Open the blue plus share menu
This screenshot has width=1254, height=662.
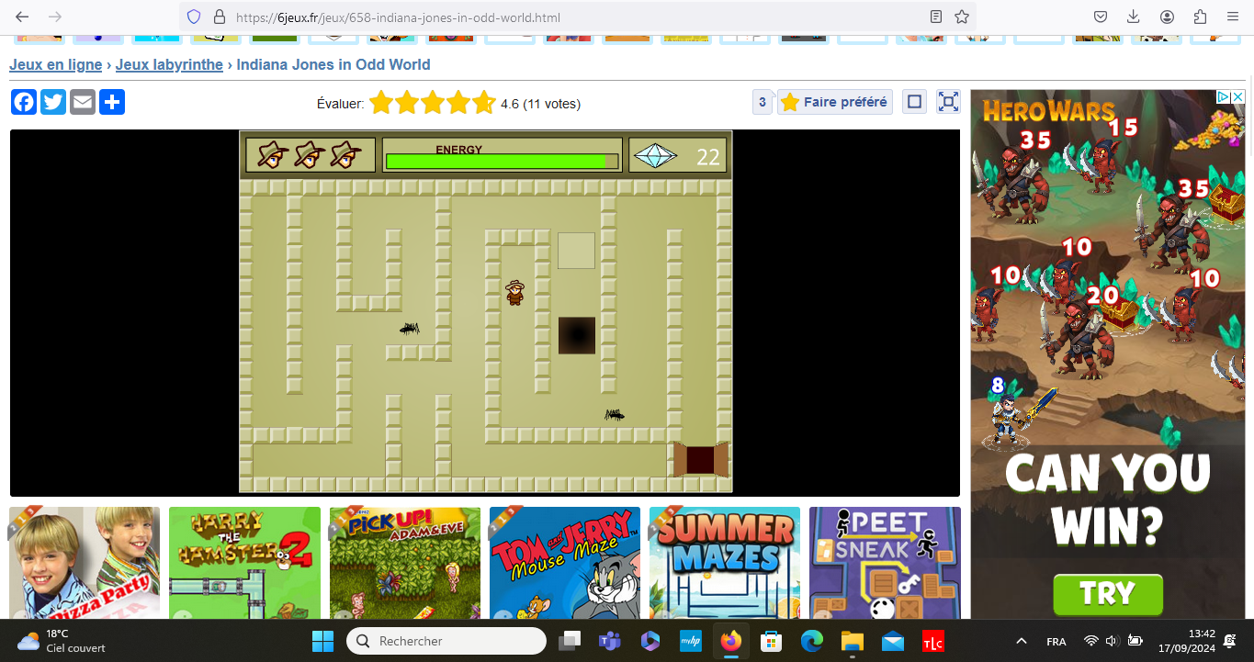point(112,102)
